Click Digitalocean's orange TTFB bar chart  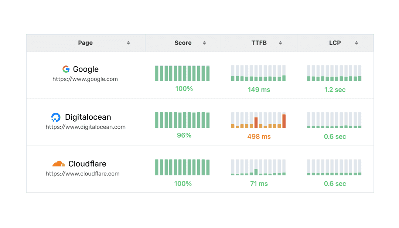(258, 120)
